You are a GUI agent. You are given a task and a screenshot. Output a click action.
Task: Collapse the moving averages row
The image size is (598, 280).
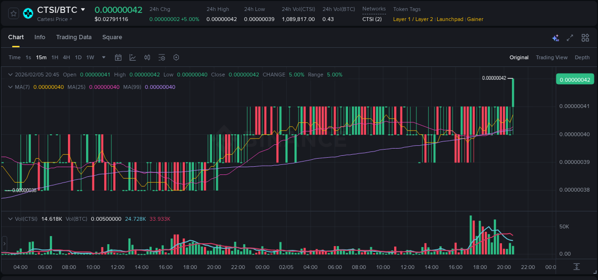click(10, 87)
